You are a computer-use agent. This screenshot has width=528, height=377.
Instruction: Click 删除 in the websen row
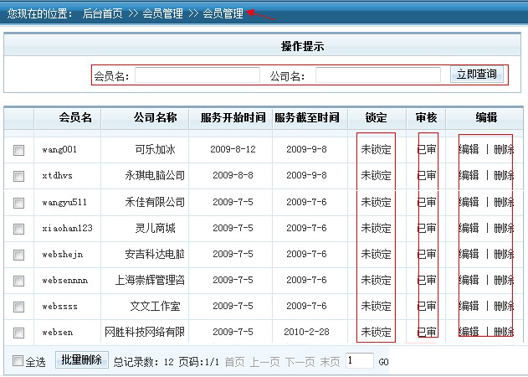pos(504,332)
